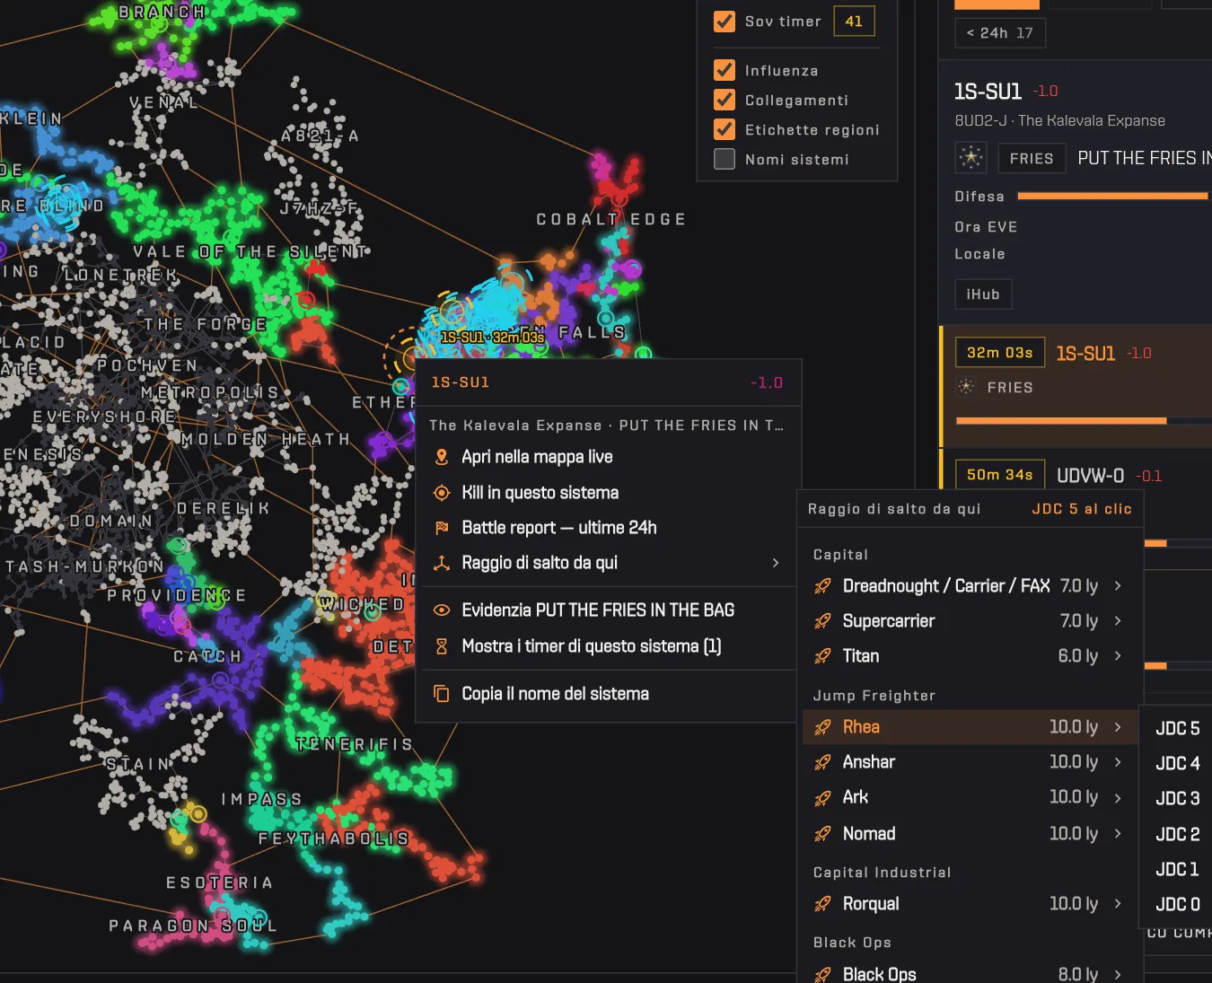This screenshot has width=1212, height=983.
Task: Expand the Raggio di salto da qui submenu arrow
Action: pyautogui.click(x=776, y=563)
